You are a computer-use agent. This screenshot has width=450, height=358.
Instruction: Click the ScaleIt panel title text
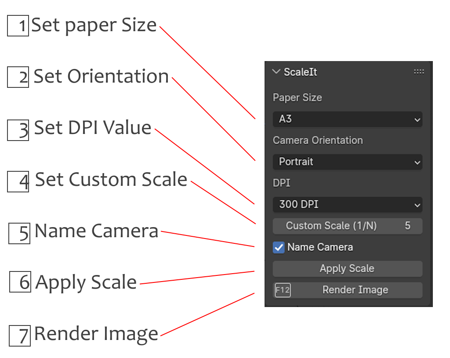click(300, 72)
